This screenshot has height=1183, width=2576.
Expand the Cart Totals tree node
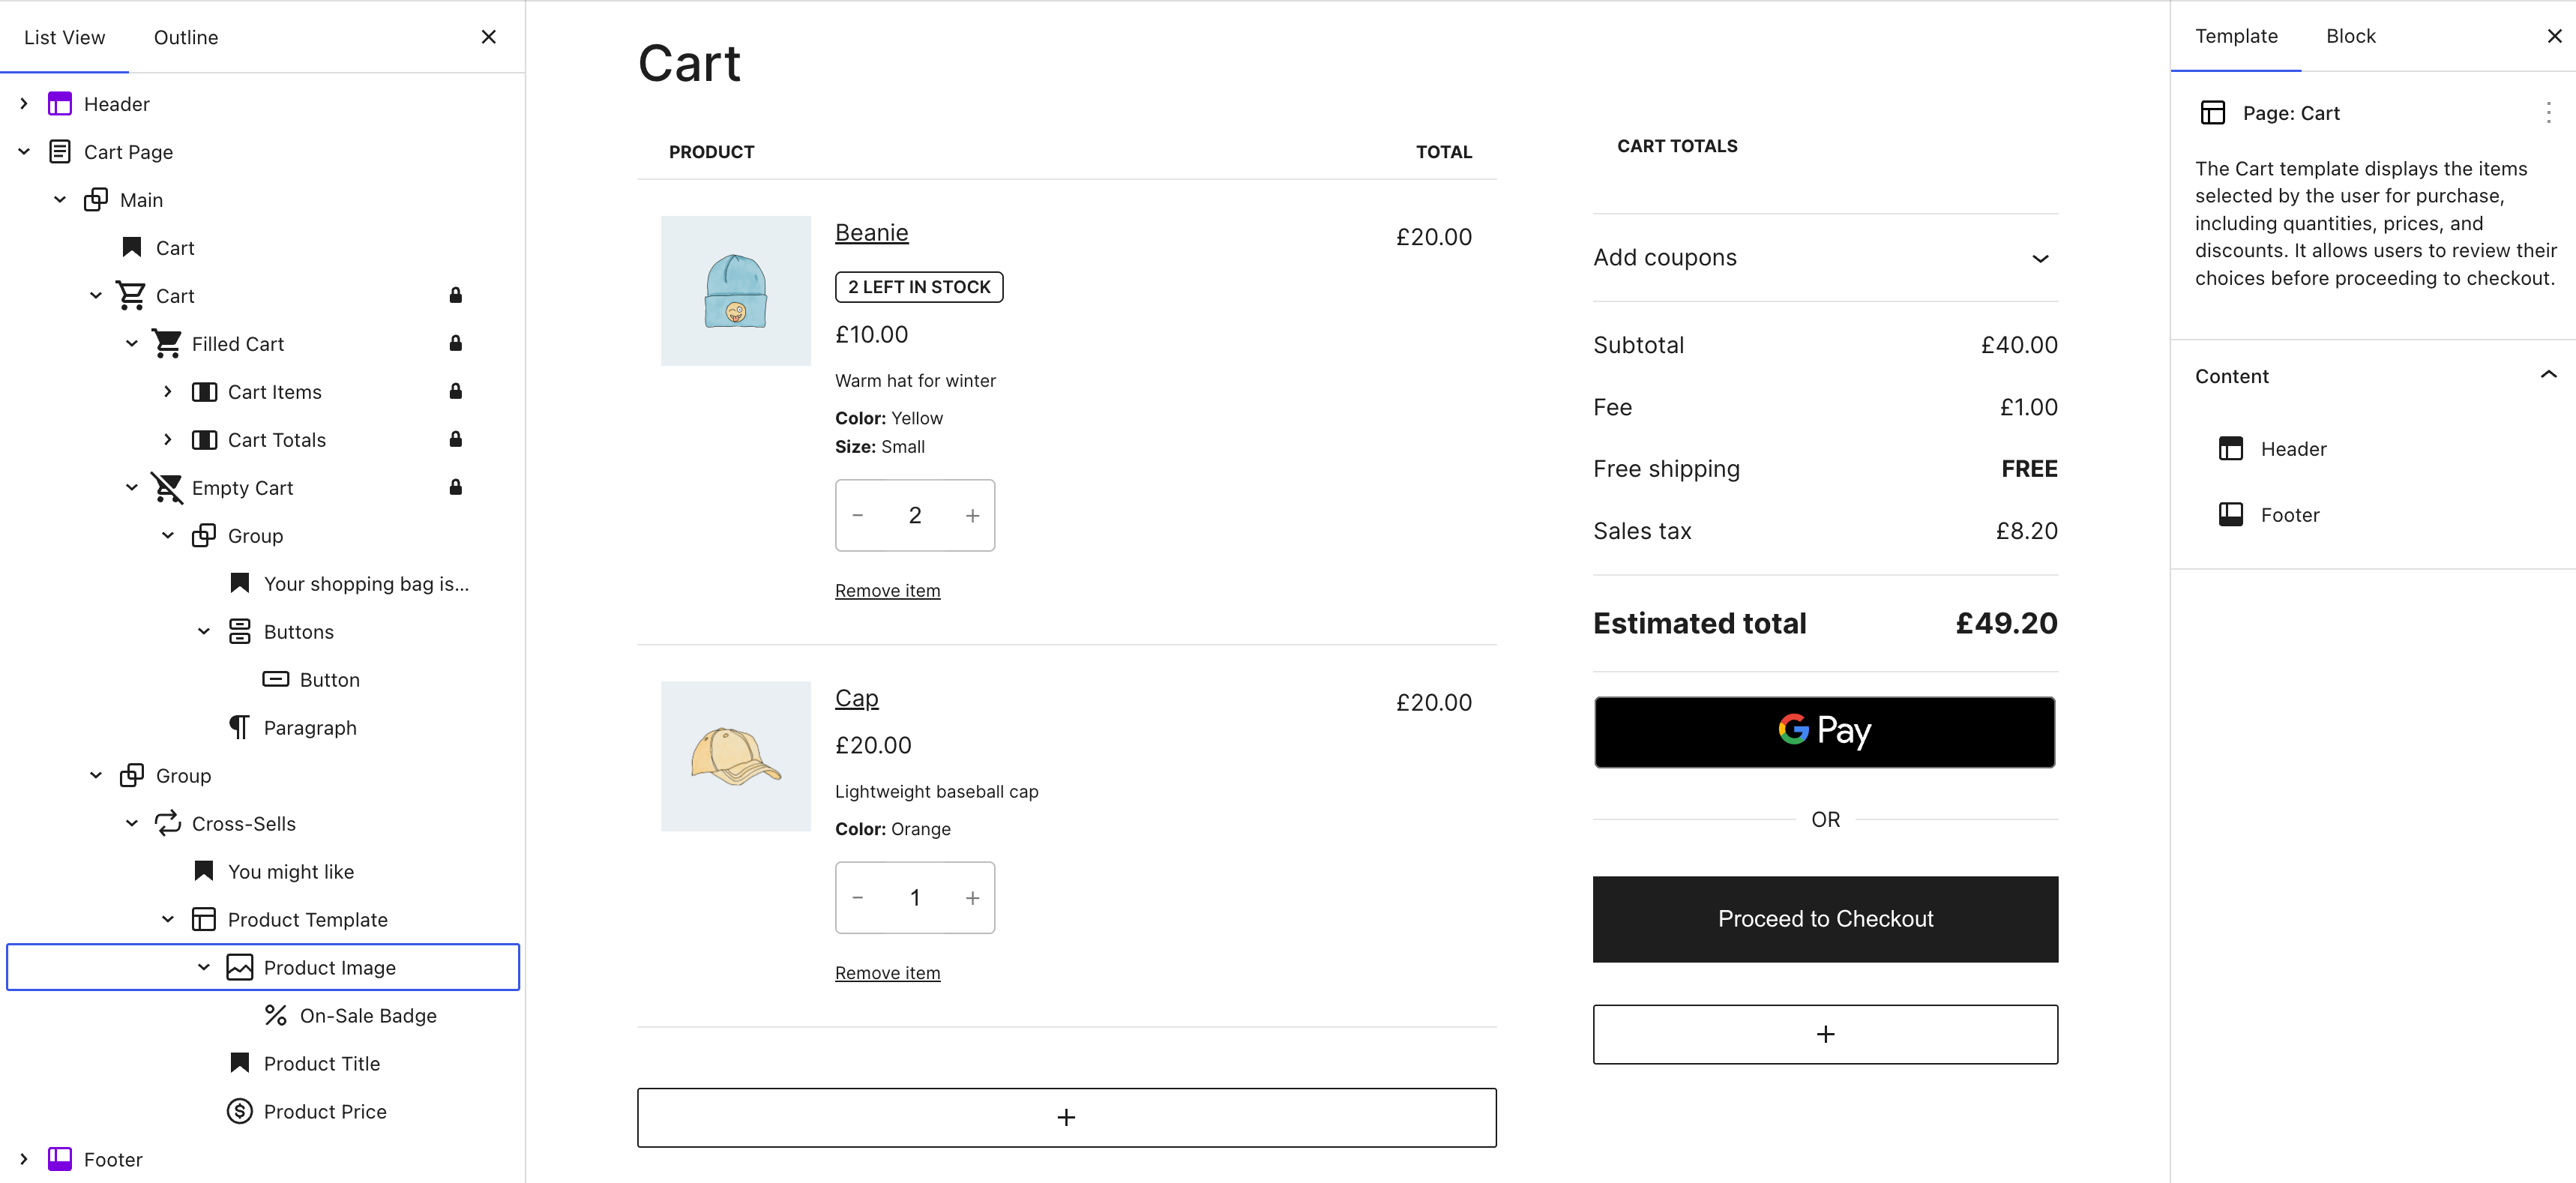pyautogui.click(x=168, y=440)
